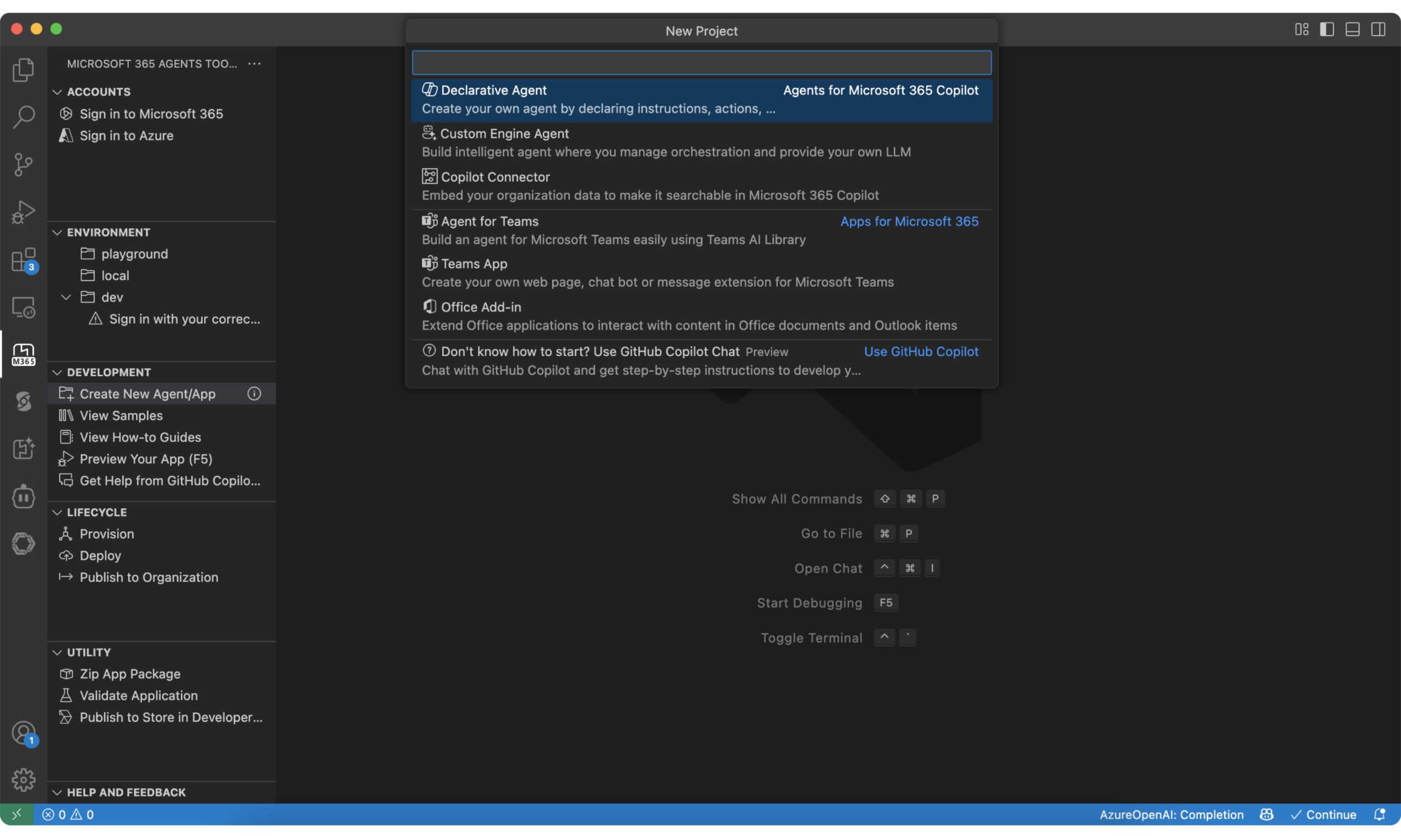1401x836 pixels.
Task: Click Preview Your App (F5)
Action: (x=162, y=458)
